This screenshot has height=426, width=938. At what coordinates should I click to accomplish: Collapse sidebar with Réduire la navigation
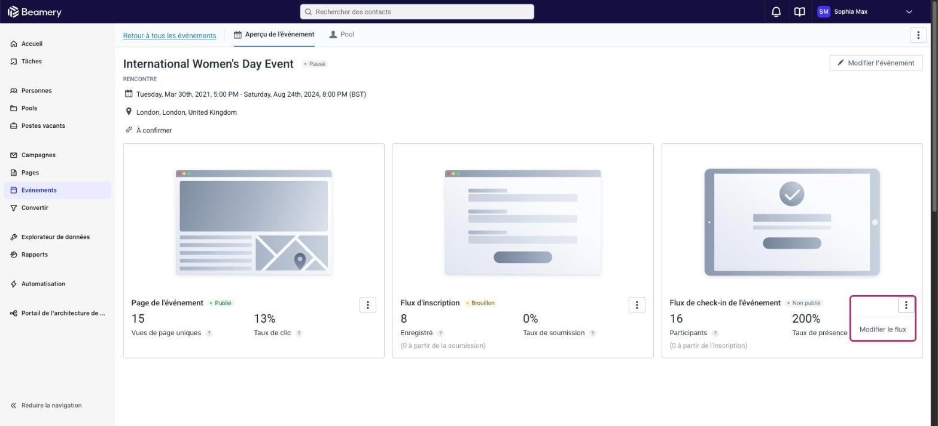pos(46,406)
